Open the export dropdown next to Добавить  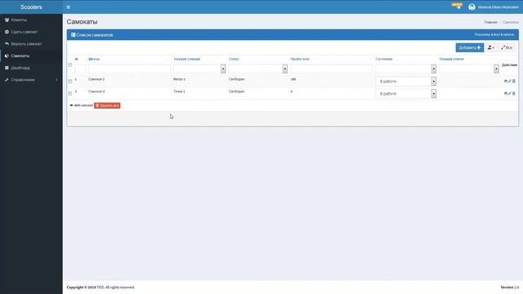pos(491,47)
